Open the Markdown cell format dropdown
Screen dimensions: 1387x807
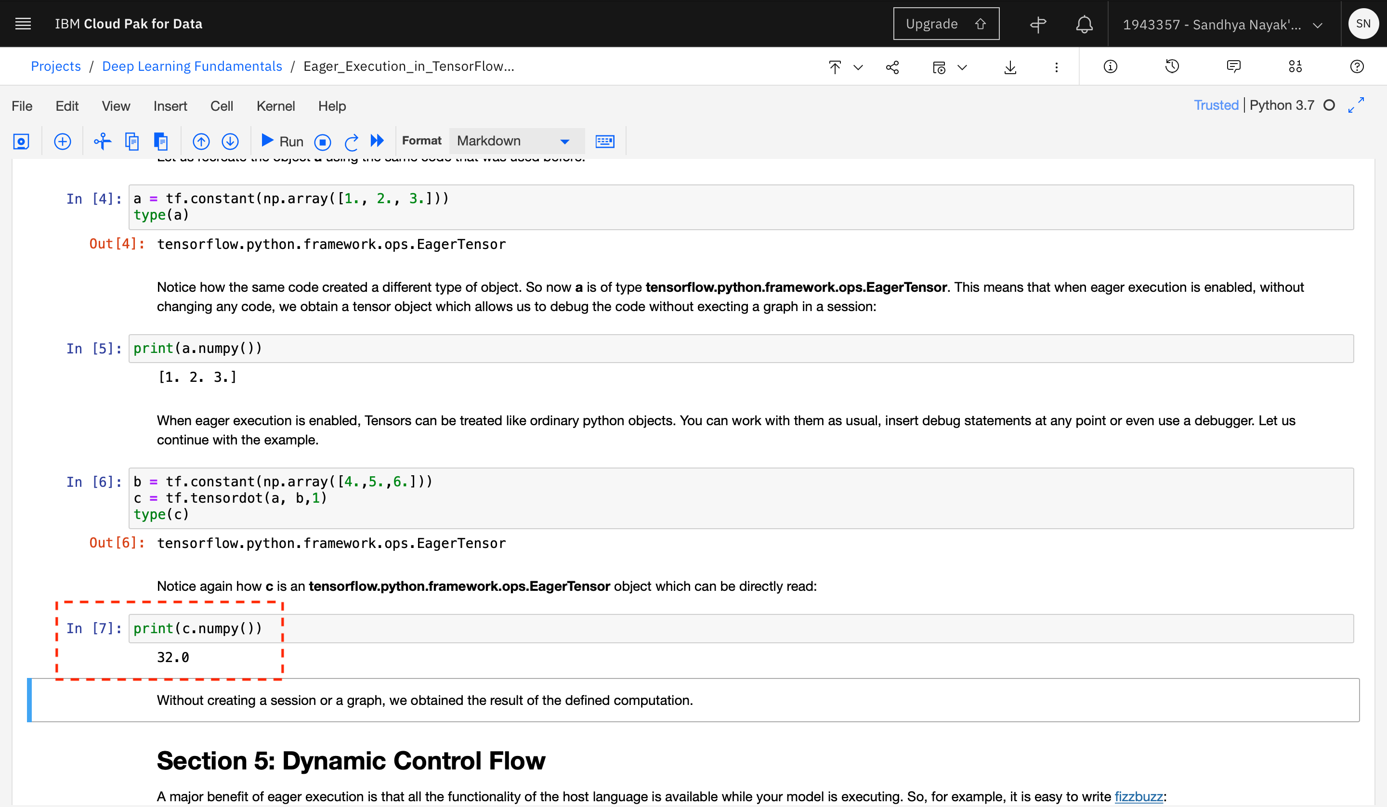515,141
